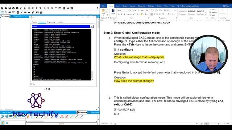Open the File tab in Word
The height and width of the screenshot is (130, 232).
point(103,6)
